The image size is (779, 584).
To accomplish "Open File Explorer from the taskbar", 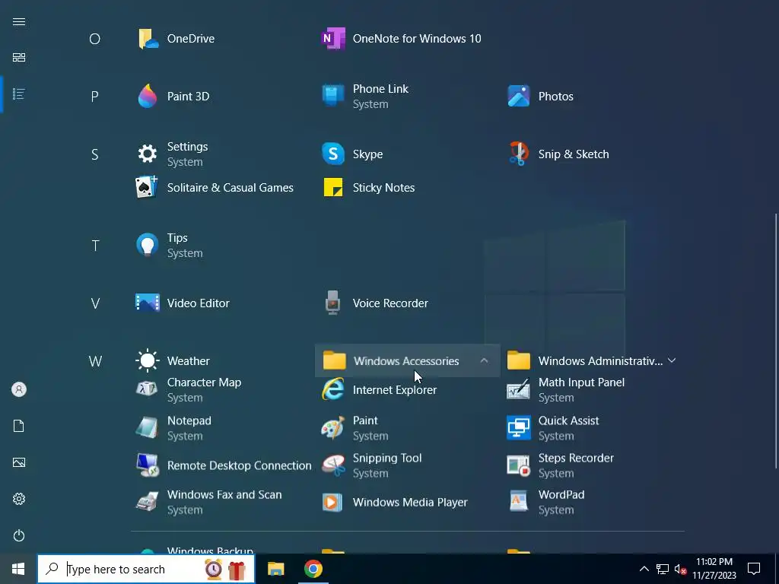I will pyautogui.click(x=275, y=569).
